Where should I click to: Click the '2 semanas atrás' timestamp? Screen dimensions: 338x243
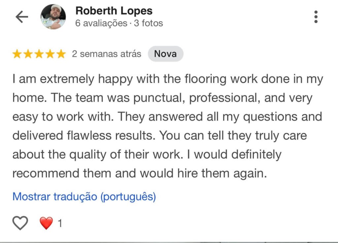(107, 54)
